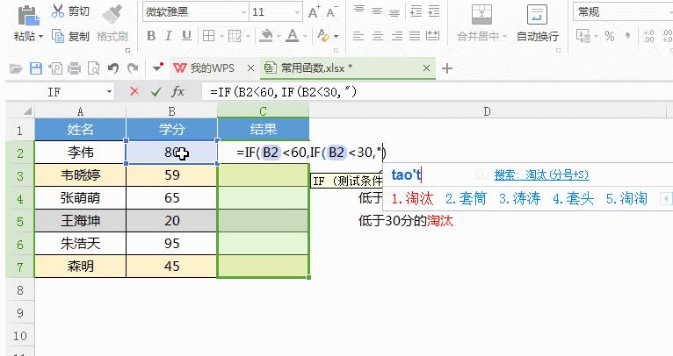Viewport: 673px width, 356px height.
Task: Confirm formula with green checkmark
Action: (x=156, y=91)
